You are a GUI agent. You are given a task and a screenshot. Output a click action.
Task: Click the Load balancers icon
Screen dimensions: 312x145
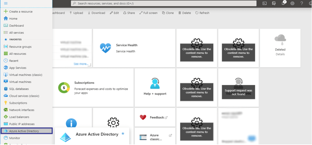coord(6,117)
